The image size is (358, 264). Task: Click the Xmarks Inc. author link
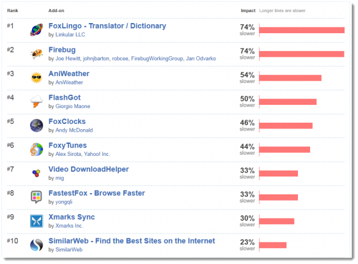point(70,226)
